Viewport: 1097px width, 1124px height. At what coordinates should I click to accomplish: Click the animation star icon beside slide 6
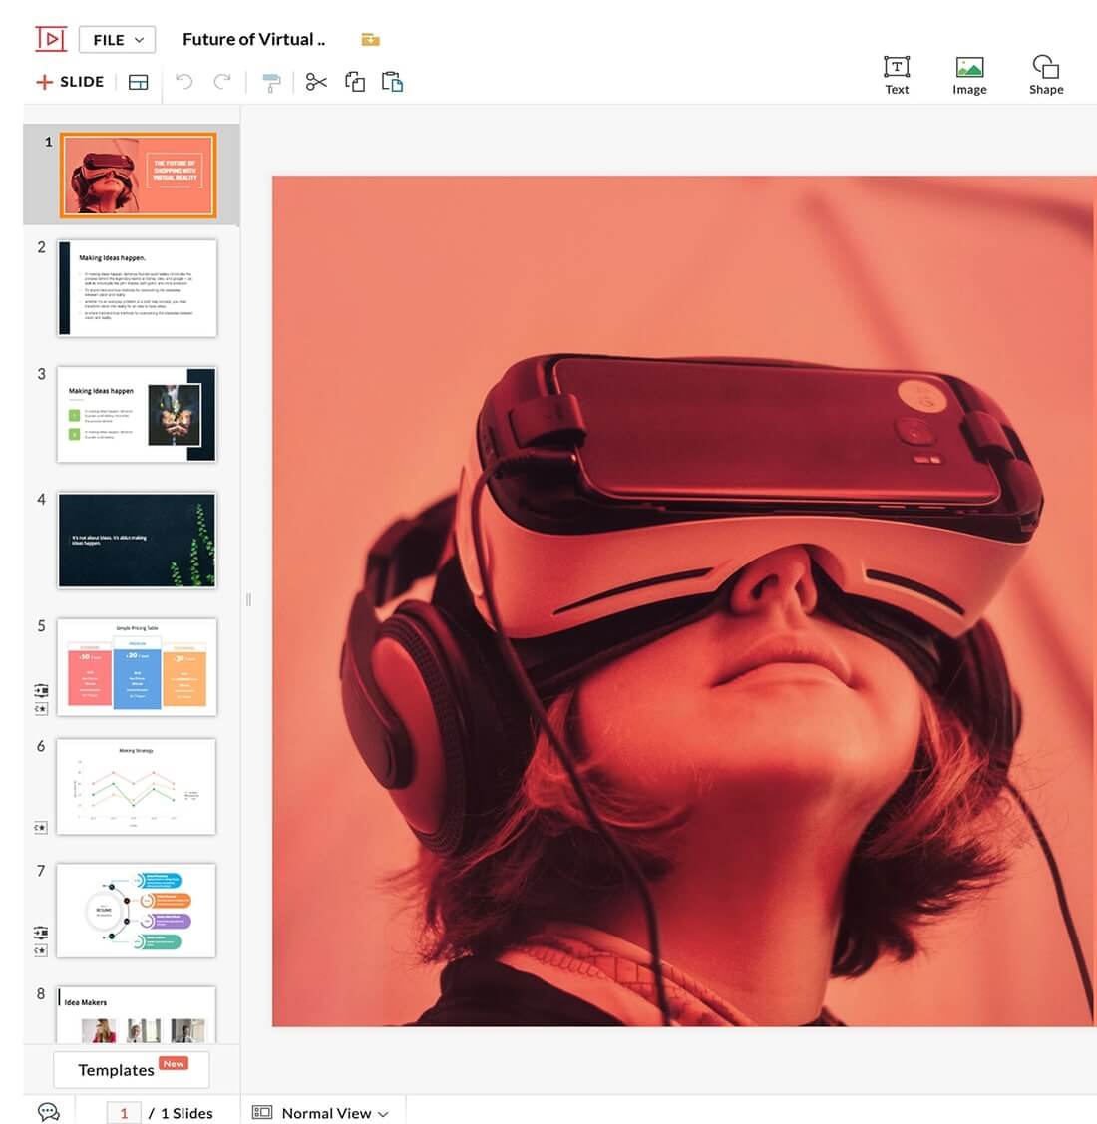tap(41, 827)
